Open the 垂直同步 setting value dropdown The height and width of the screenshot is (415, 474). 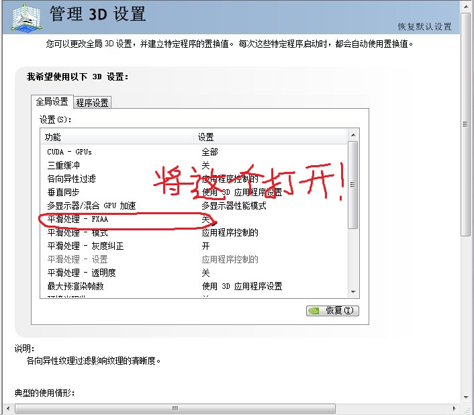(x=242, y=192)
